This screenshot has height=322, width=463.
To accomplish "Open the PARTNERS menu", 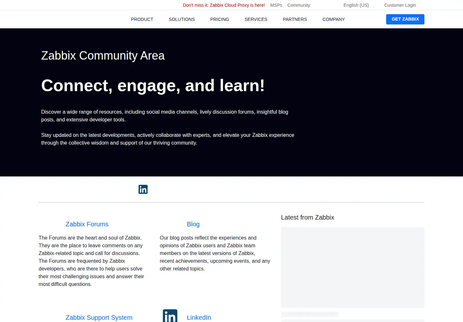I will coord(295,19).
